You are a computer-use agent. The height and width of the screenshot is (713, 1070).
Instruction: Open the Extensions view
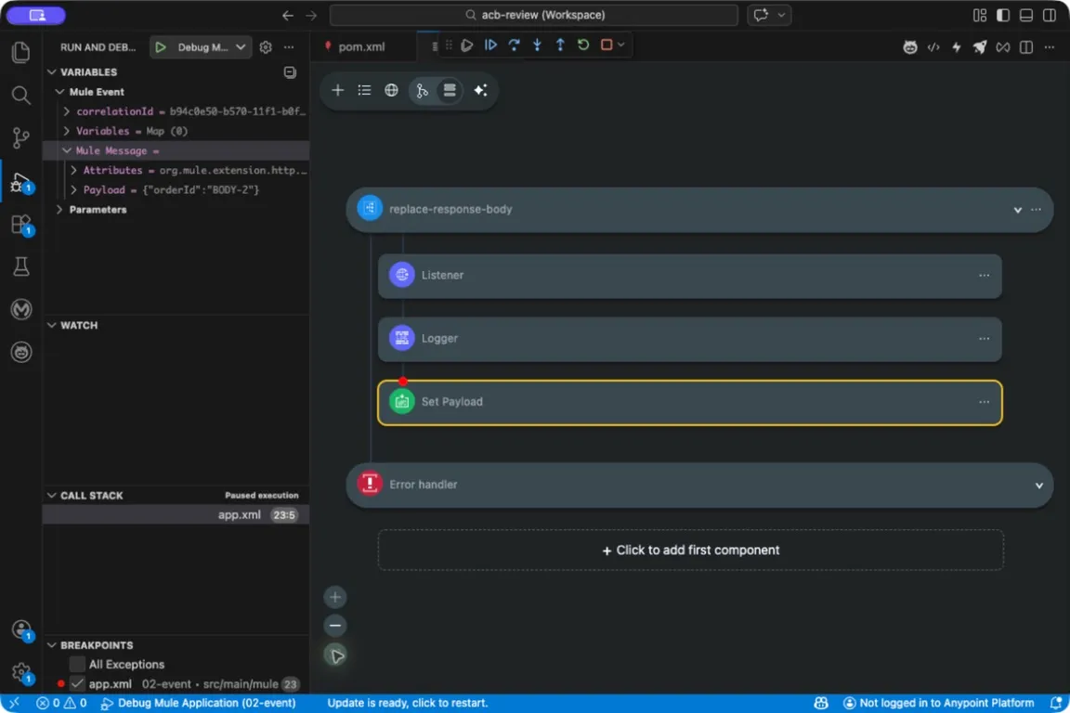point(21,225)
